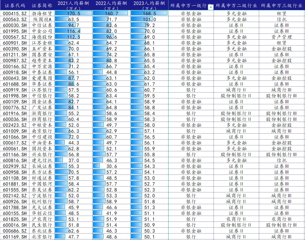Select the 越秀资本 name cell
305x240 pixels.
point(42,61)
